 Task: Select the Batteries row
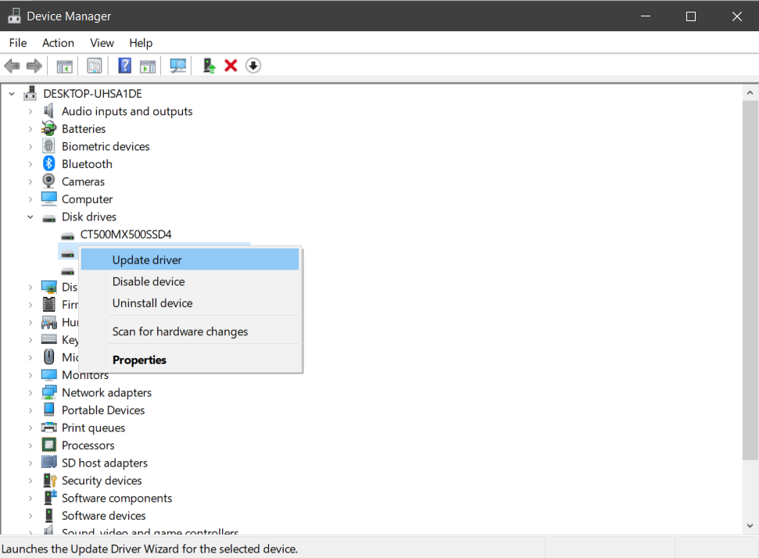[84, 129]
